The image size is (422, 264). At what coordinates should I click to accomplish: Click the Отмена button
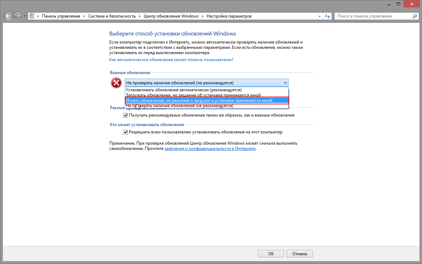[300, 253]
